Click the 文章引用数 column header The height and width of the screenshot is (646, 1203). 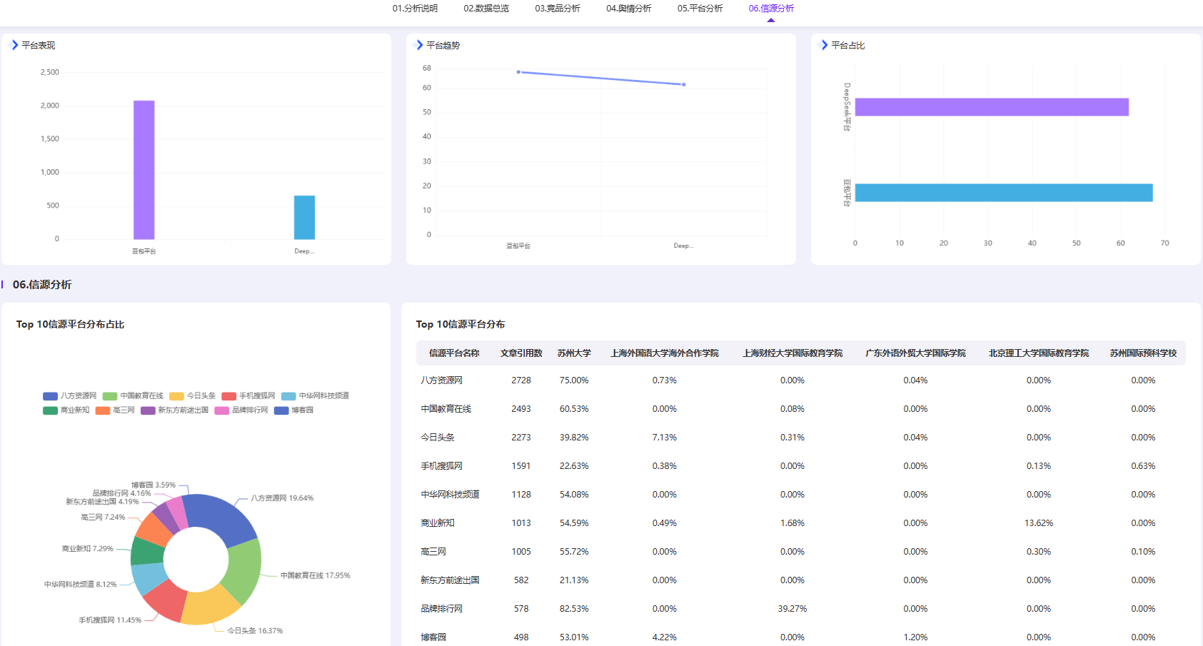[x=521, y=353]
